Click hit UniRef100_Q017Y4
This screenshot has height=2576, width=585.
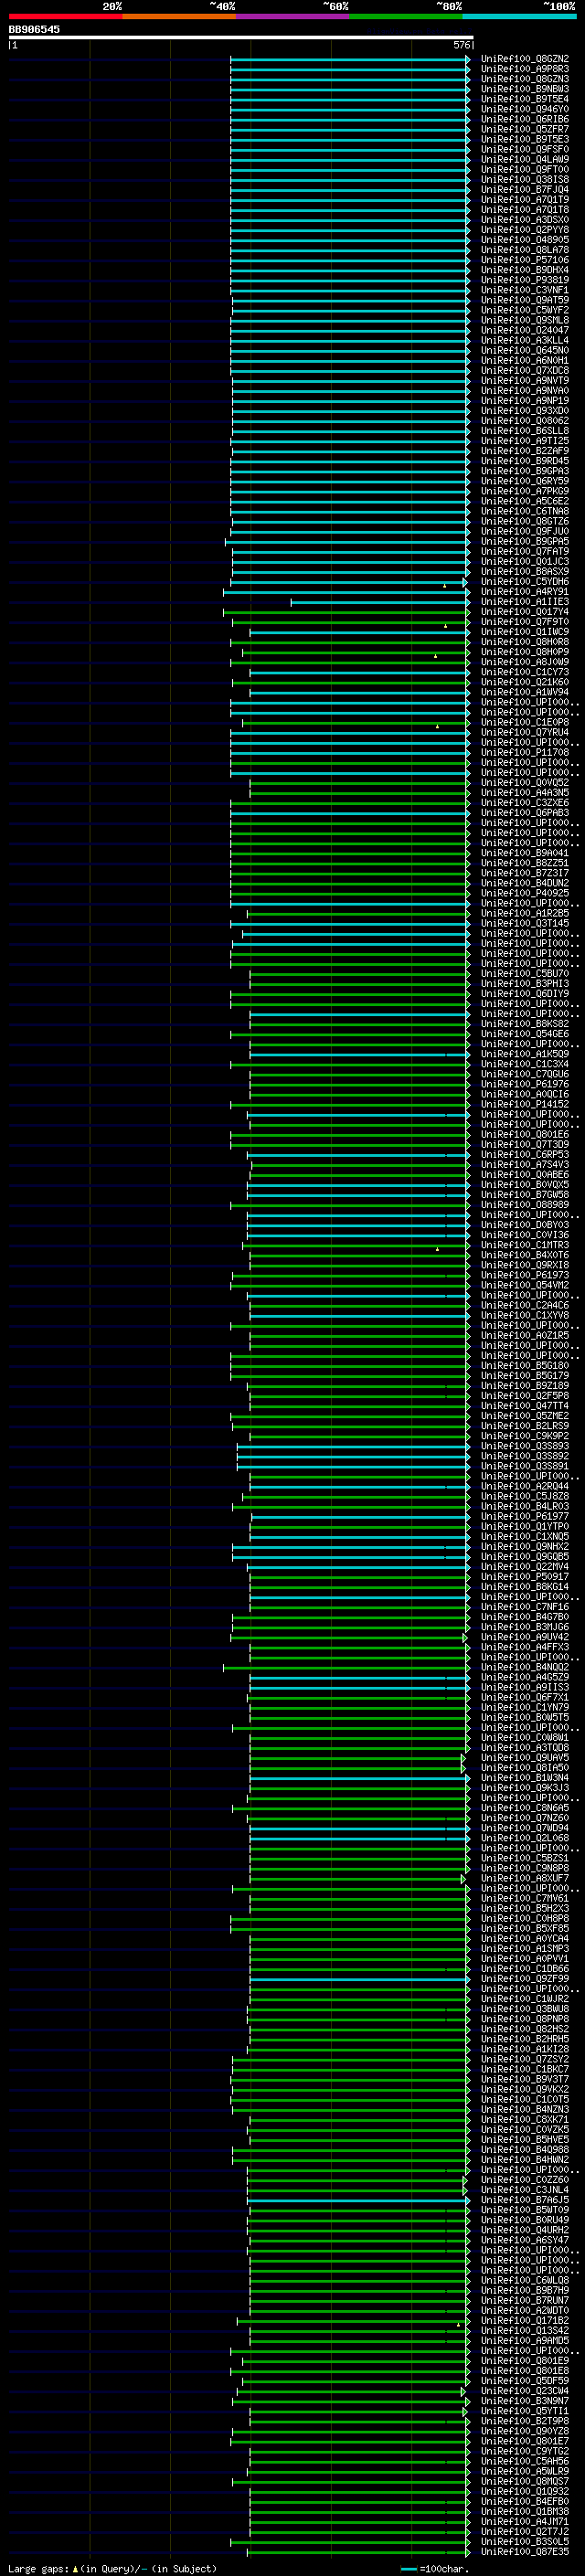525,612
